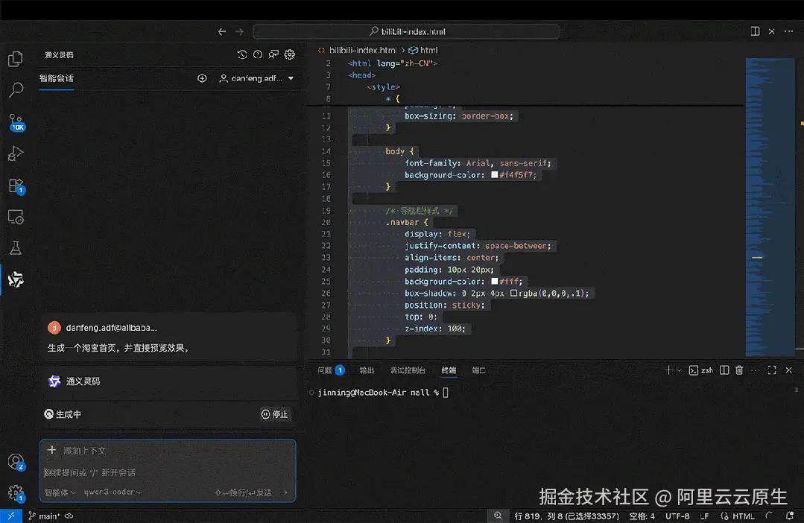Close the terminal panel

788,370
